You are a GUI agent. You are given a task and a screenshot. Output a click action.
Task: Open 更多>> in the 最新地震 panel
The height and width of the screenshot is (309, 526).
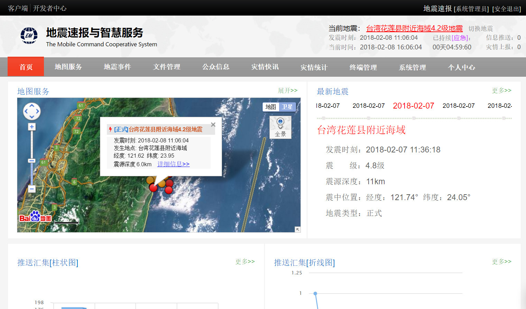[x=501, y=91]
